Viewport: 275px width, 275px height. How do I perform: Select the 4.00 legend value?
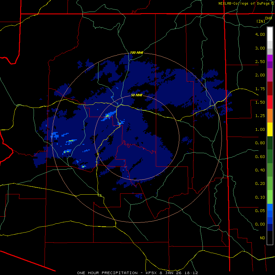tap(260, 34)
